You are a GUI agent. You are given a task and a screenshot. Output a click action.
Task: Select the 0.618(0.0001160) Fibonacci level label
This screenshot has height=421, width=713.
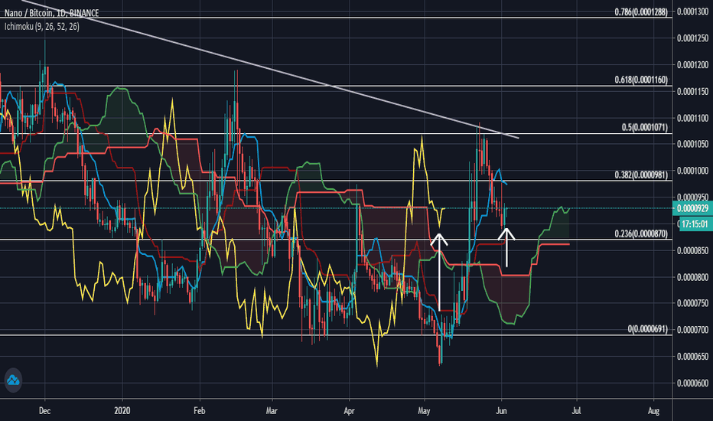[x=641, y=80]
